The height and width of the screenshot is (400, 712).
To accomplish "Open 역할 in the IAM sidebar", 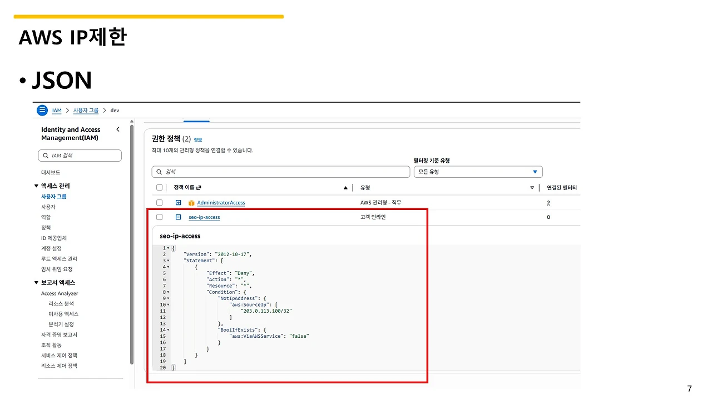I will (46, 217).
